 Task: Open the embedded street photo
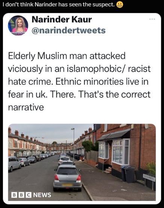(82, 162)
